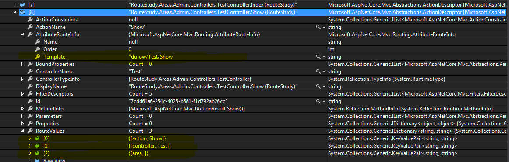Viewport: 509px width, 162px height.
Task: Open visualizer dropdown arrow for ControllerName
Action: coord(324,72)
